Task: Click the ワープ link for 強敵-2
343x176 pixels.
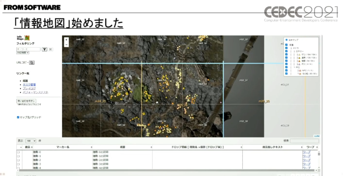Action: pos(306,160)
